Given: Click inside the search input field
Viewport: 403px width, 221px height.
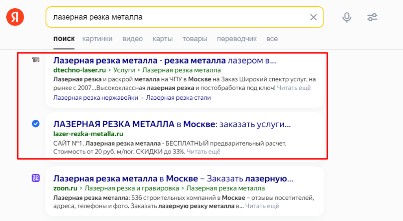Looking at the screenshot, I should click(x=177, y=17).
